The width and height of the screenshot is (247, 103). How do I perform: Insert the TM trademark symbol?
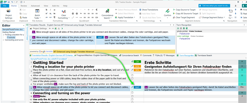[81, 13]
